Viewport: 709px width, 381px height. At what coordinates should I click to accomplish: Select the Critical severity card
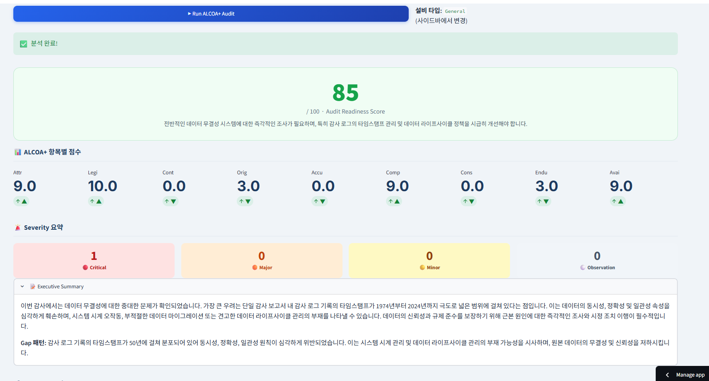(94, 260)
